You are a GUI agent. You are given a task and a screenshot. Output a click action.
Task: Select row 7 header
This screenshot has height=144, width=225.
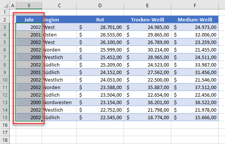tap(5, 57)
